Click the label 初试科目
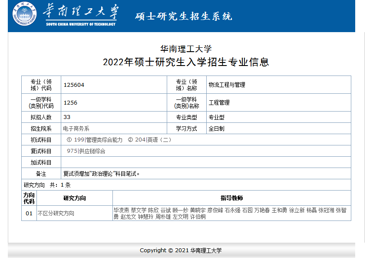Screen dimensions: 373x270 tap(41, 140)
